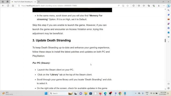
Task: Open Task View on the taskbar
Action: pyautogui.click(x=76, y=93)
